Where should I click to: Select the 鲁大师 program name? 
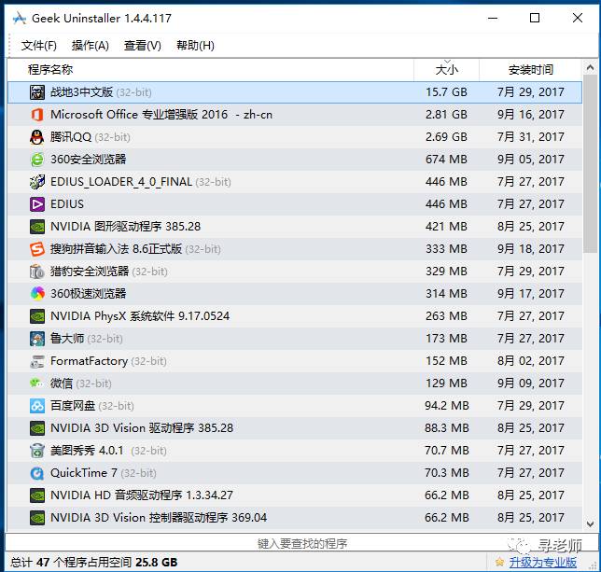(x=67, y=339)
